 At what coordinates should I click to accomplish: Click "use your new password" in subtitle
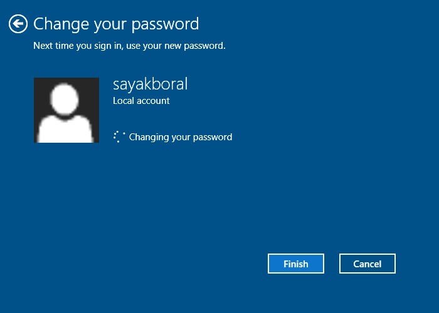point(176,46)
